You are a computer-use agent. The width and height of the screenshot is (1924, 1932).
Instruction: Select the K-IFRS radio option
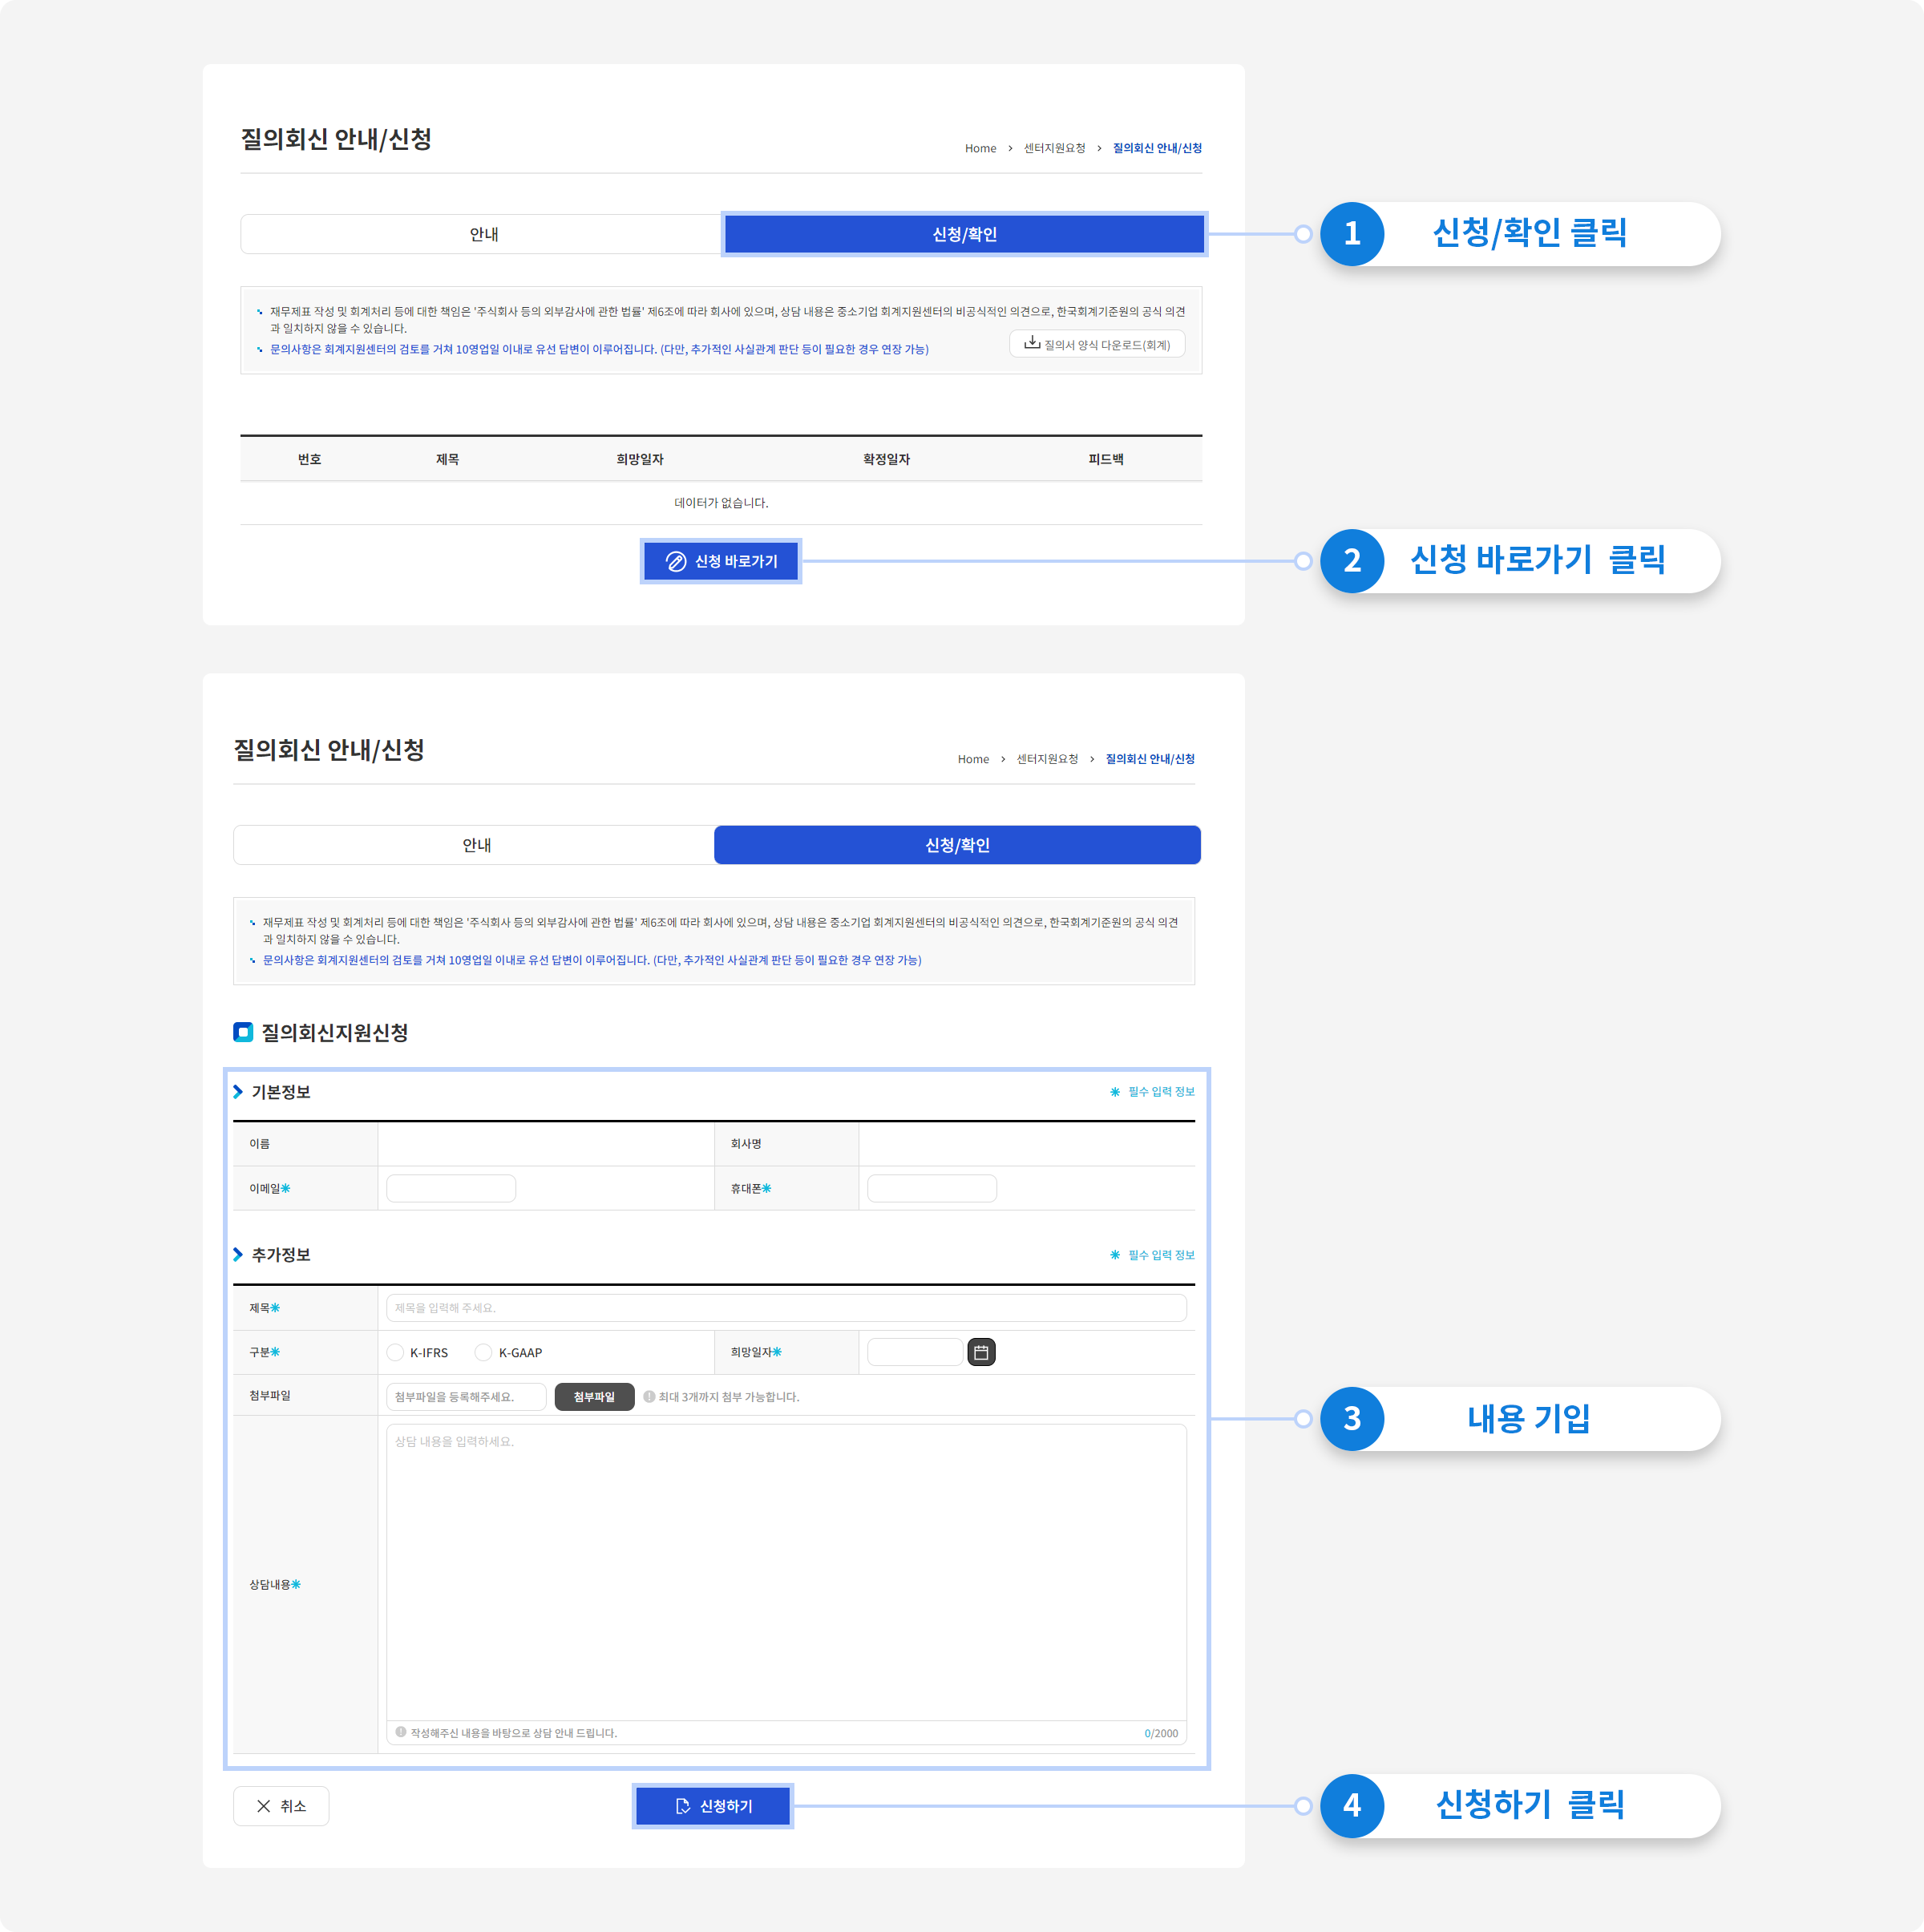point(396,1352)
